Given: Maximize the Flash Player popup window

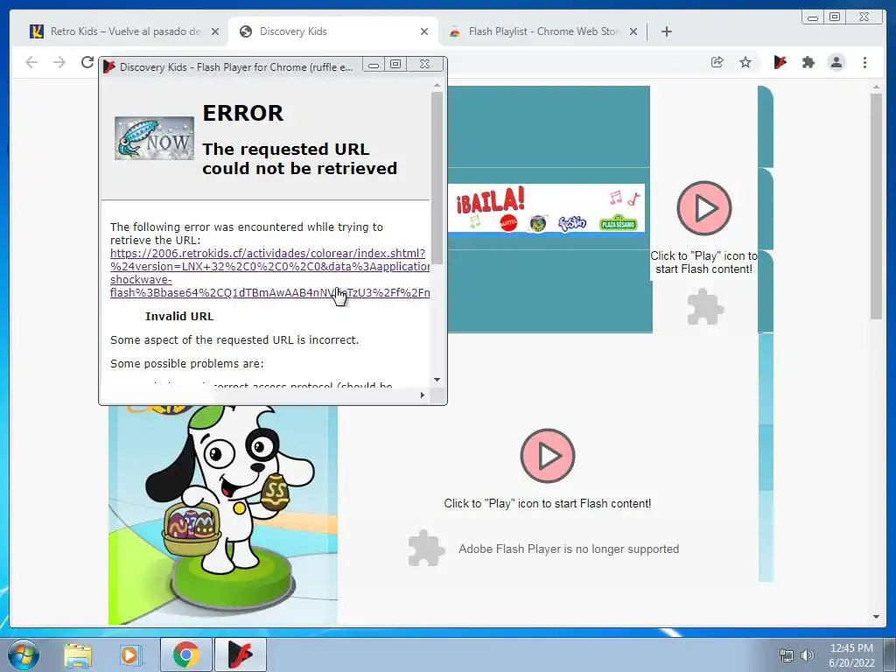Looking at the screenshot, I should tap(395, 64).
